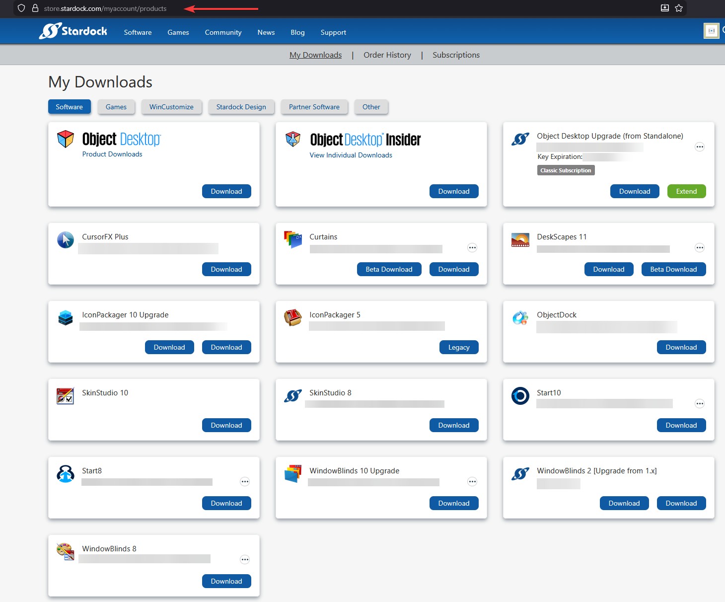Click the Stardock logo in header

click(73, 31)
